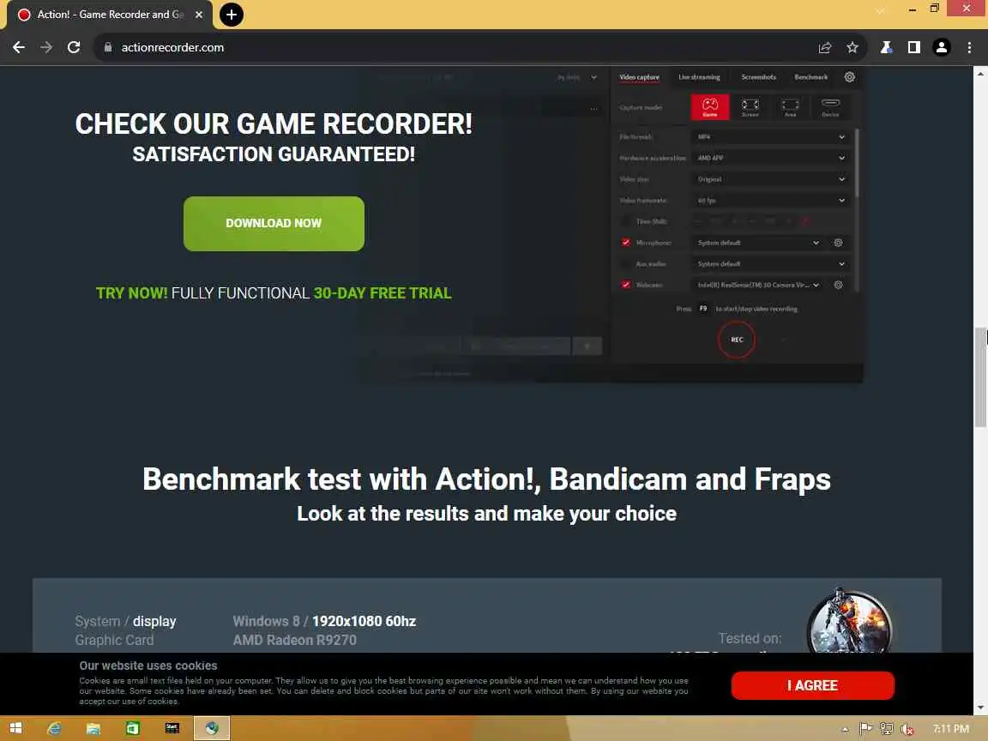Open Hardware acceleration AMD APP dropdown
The image size is (988, 741).
point(771,158)
